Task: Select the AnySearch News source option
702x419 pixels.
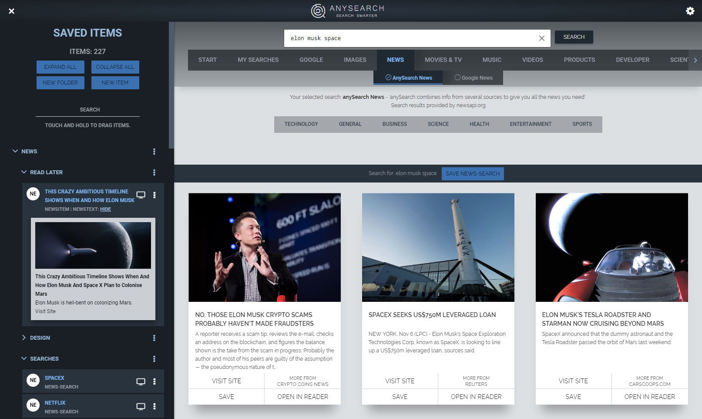Action: pos(408,78)
